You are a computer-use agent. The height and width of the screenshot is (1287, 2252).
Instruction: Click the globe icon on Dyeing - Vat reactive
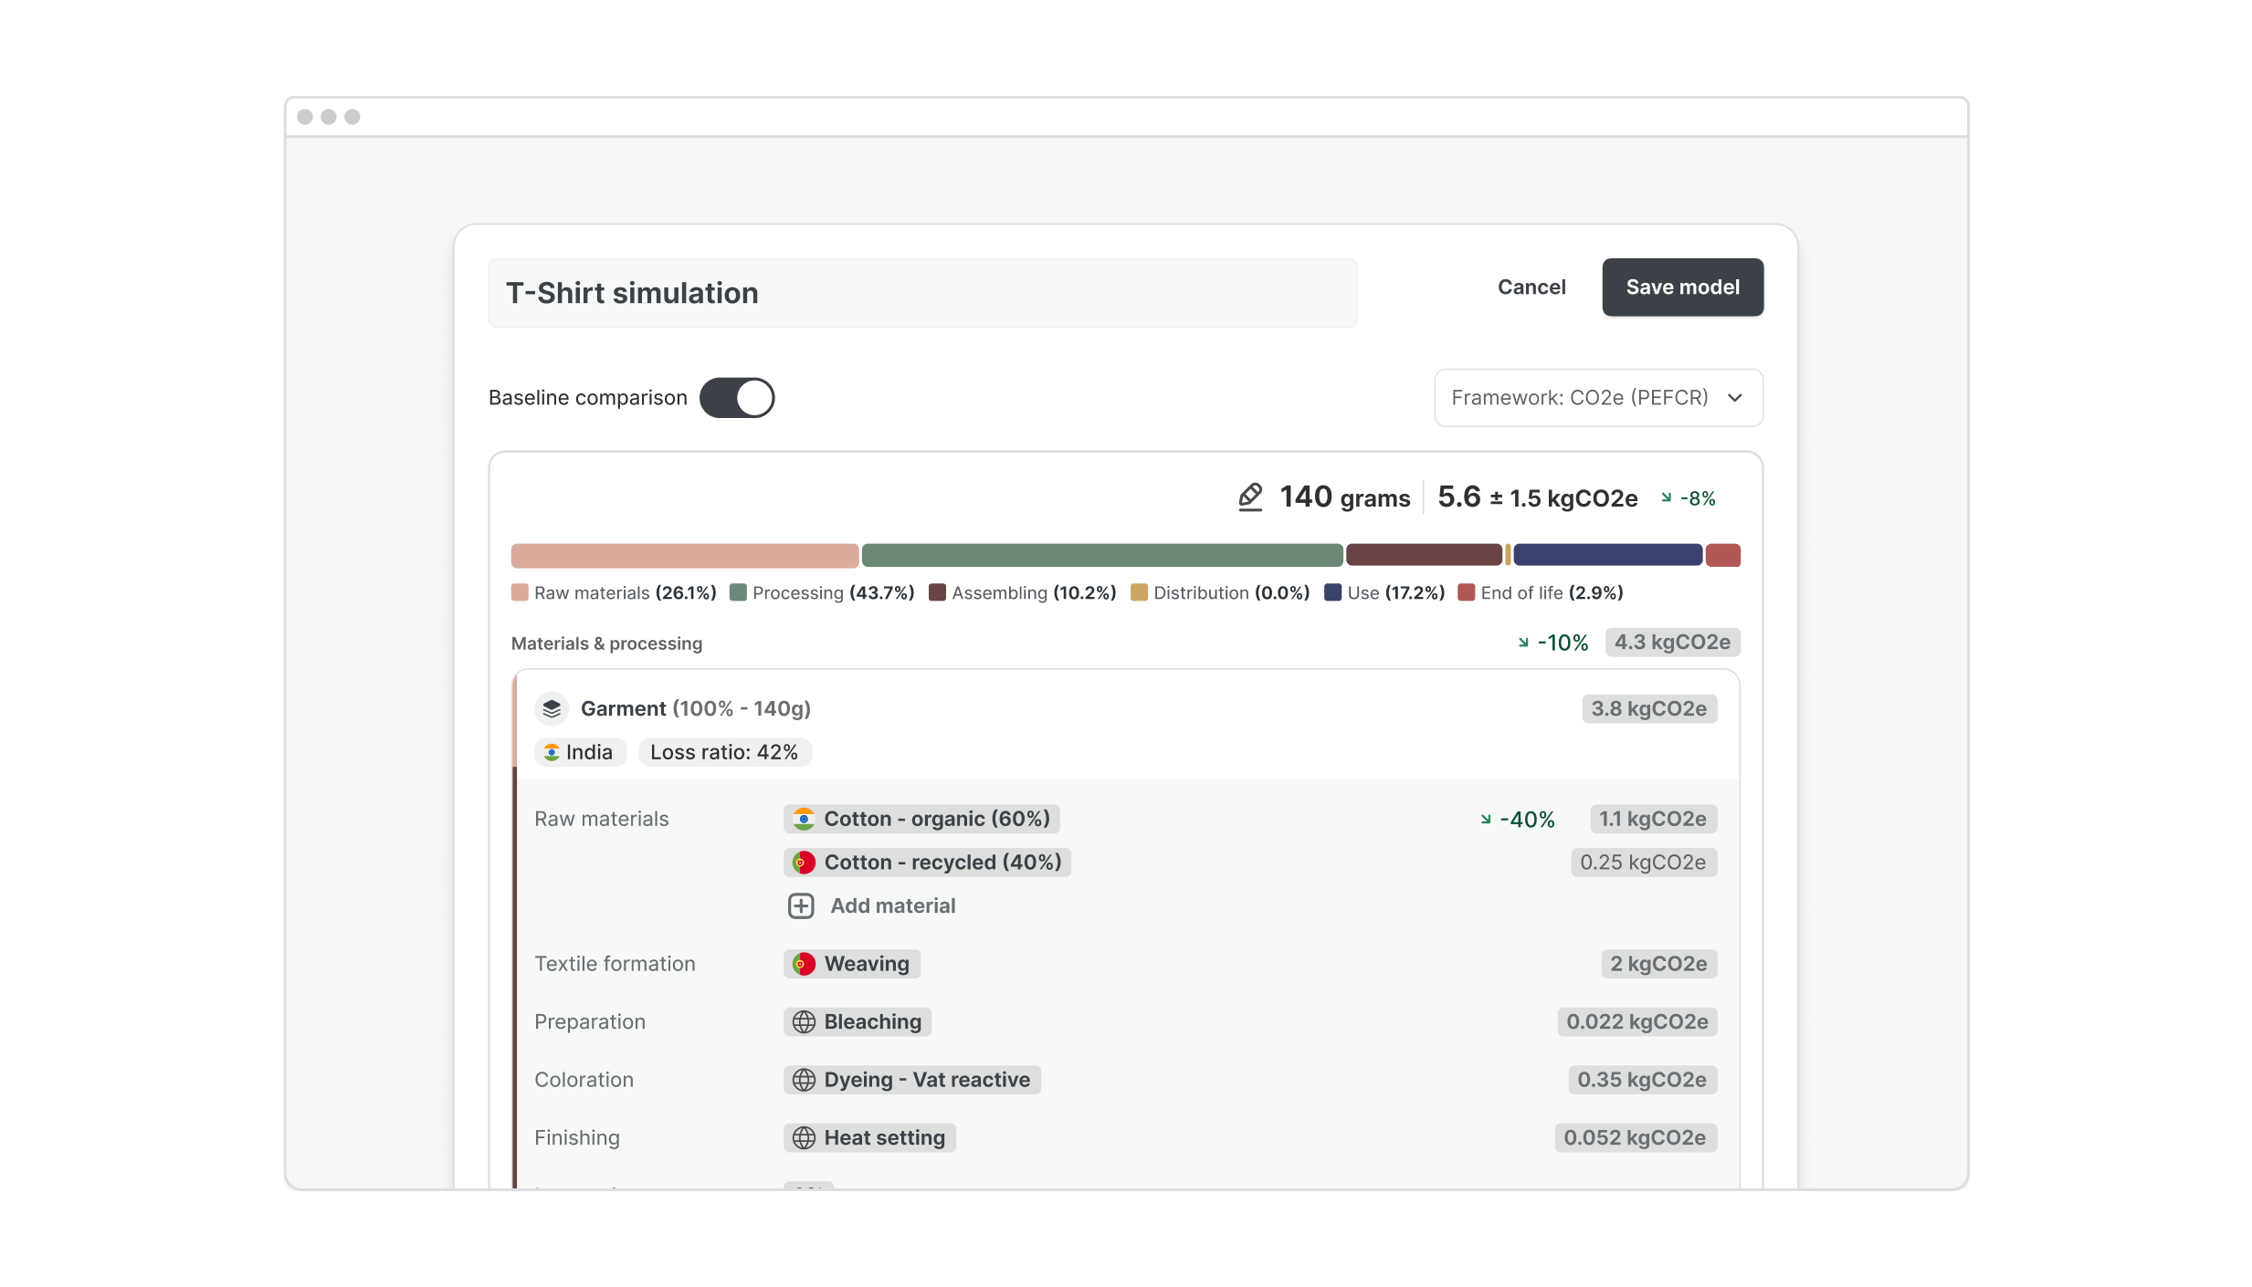tap(804, 1080)
